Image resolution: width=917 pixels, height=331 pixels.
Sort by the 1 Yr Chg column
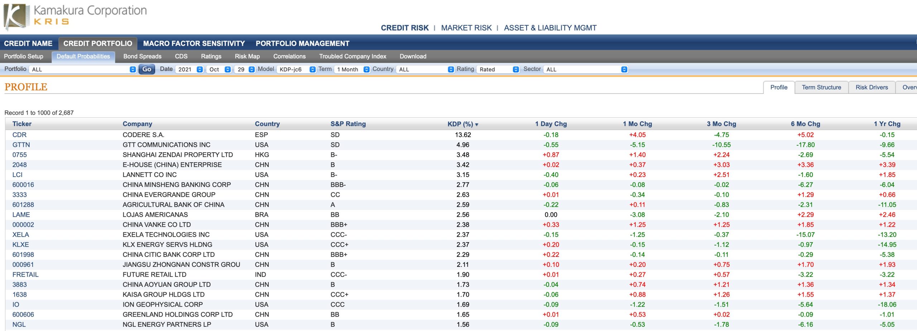[x=887, y=124]
